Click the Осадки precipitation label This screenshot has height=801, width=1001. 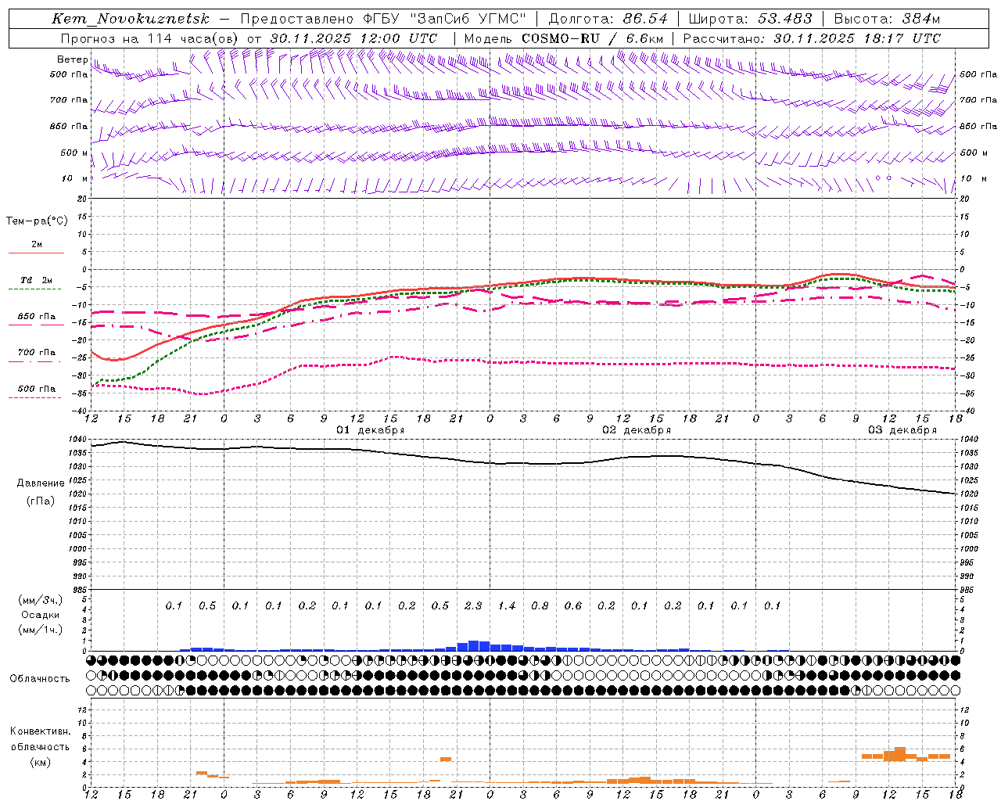click(x=41, y=615)
